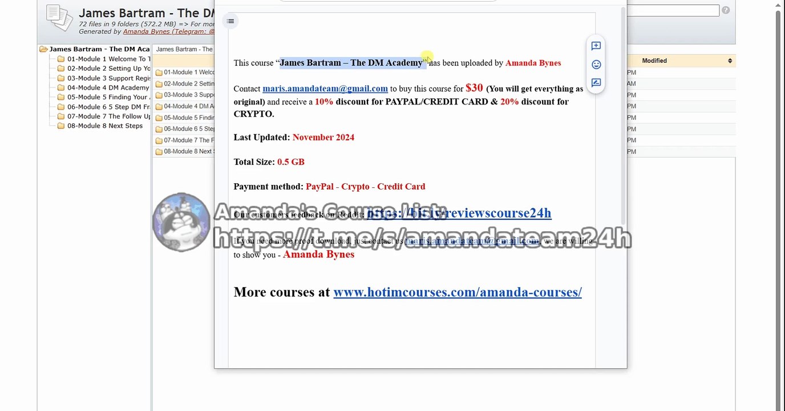Click the Amanda Bynes Telegram link in header
This screenshot has width=785, height=411.
point(169,31)
